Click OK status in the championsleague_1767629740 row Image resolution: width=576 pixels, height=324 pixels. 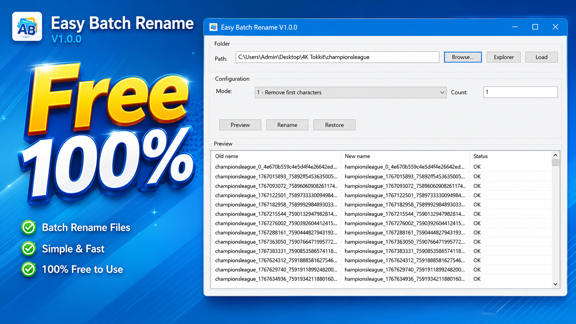(x=477, y=270)
